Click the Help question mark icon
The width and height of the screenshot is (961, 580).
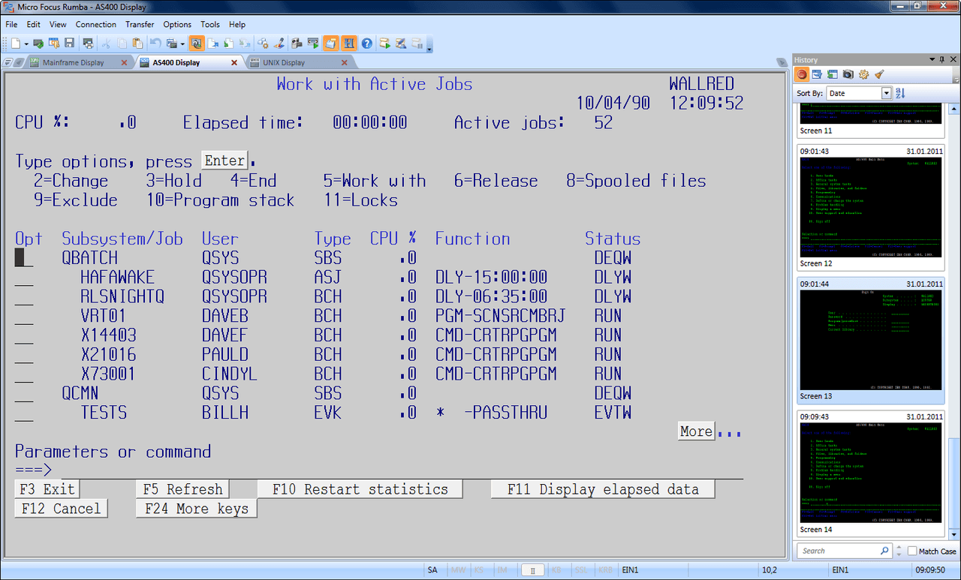367,44
